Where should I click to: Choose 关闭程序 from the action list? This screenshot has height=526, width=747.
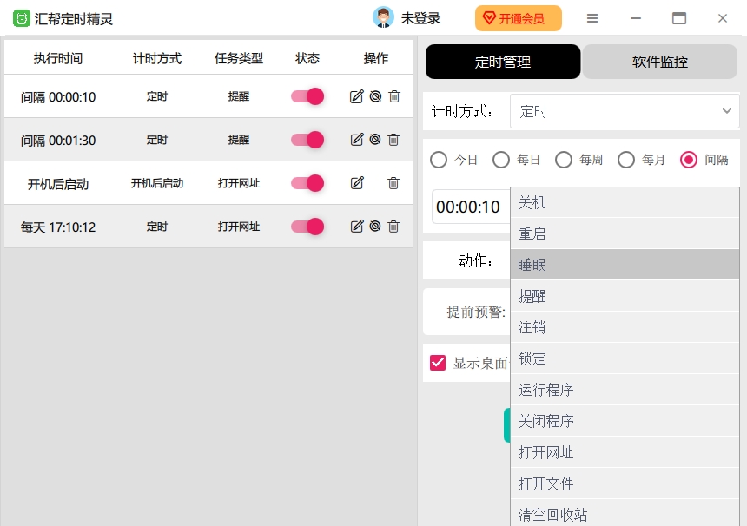pyautogui.click(x=625, y=421)
